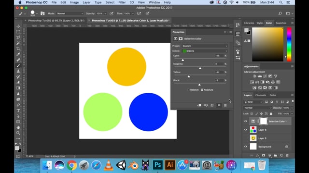
Task: Select the Pen tool
Action: [x=18, y=105]
